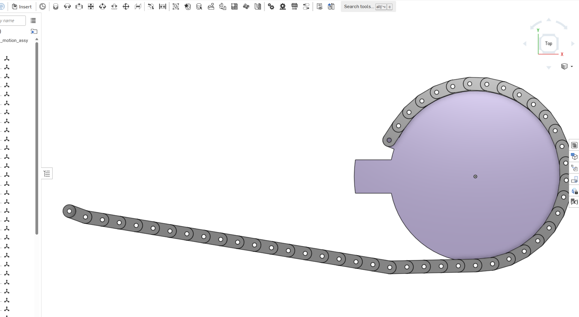Screen dimensions: 579x317
Task: Select the Linear coupler relation tool
Action: 306,6
